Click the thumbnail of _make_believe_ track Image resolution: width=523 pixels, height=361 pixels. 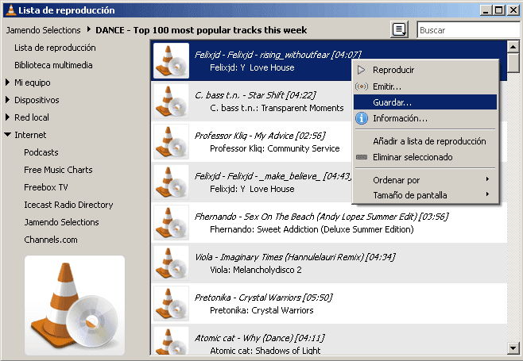click(x=172, y=182)
